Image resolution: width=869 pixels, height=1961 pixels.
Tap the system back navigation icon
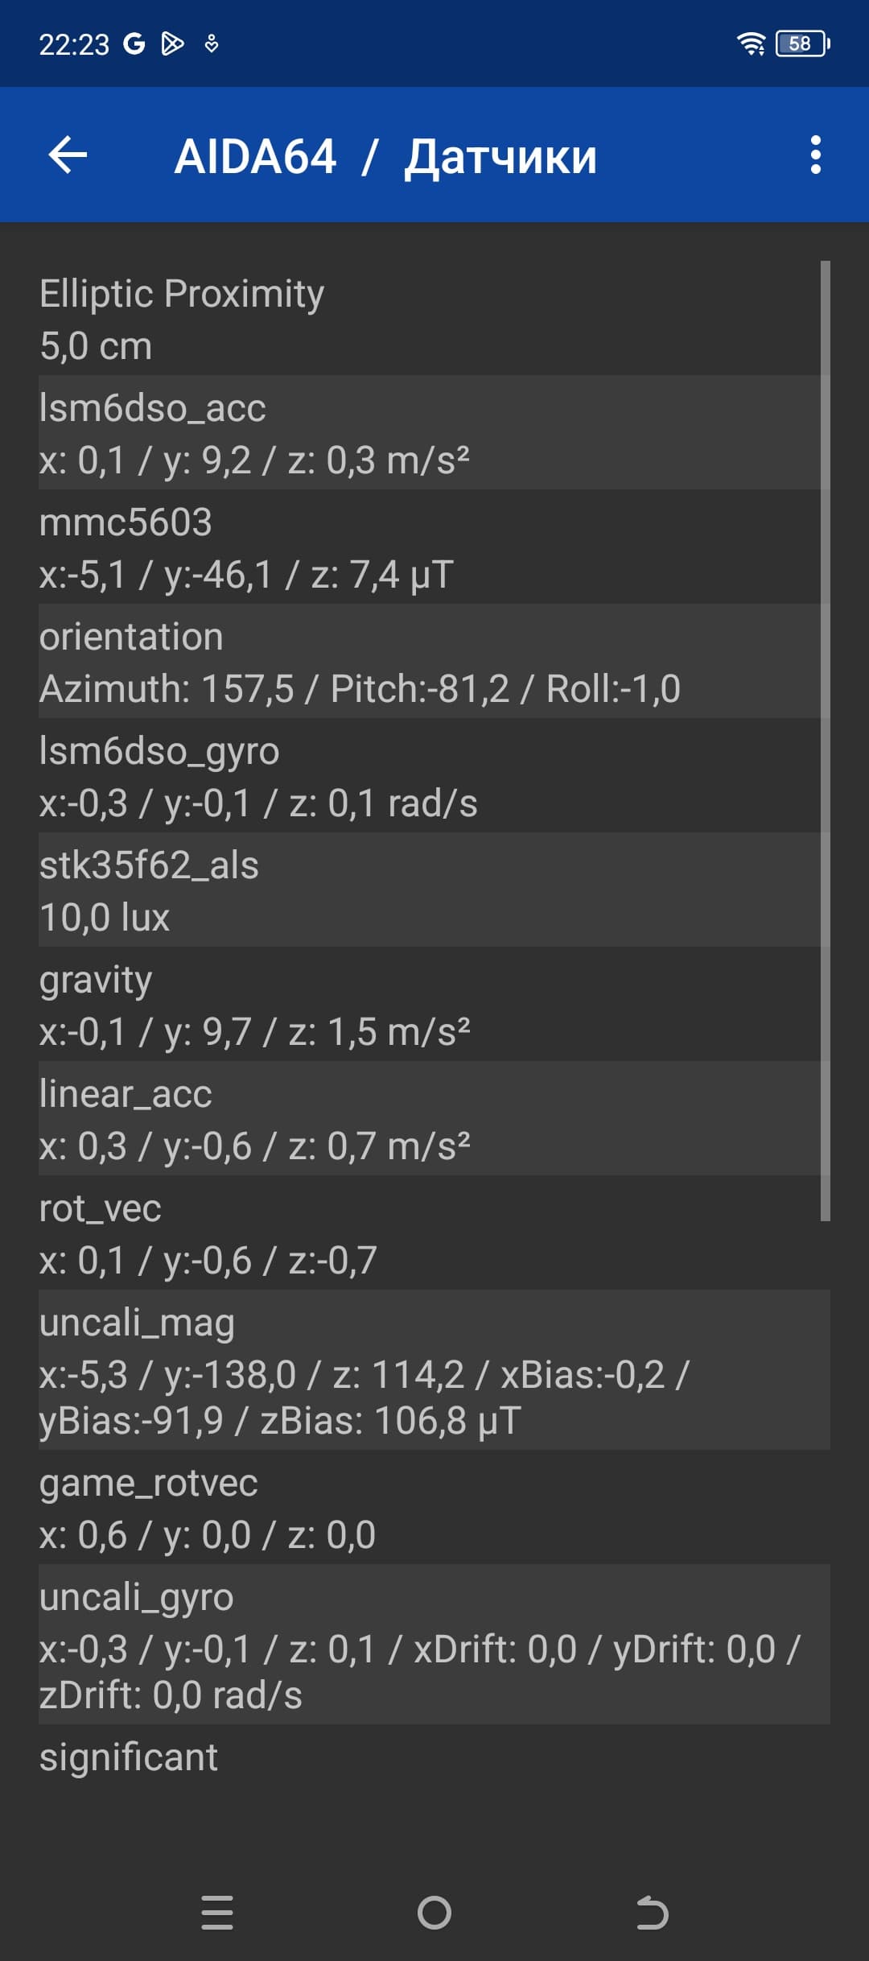[652, 1913]
